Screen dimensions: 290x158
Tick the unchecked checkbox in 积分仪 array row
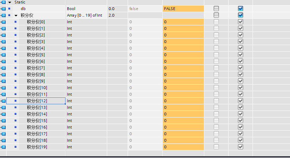pos(216,15)
